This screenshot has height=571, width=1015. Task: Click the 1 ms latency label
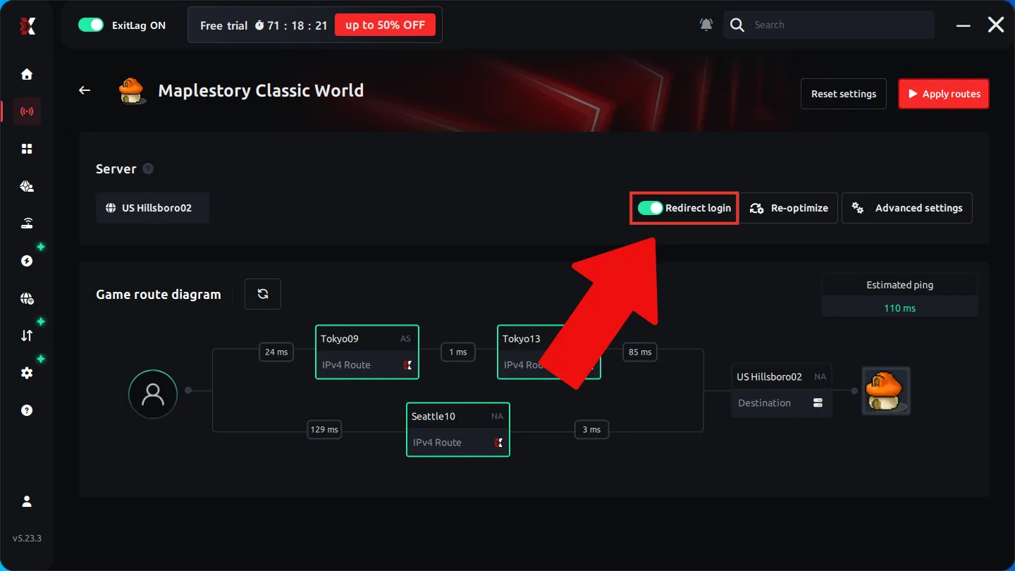tap(458, 352)
